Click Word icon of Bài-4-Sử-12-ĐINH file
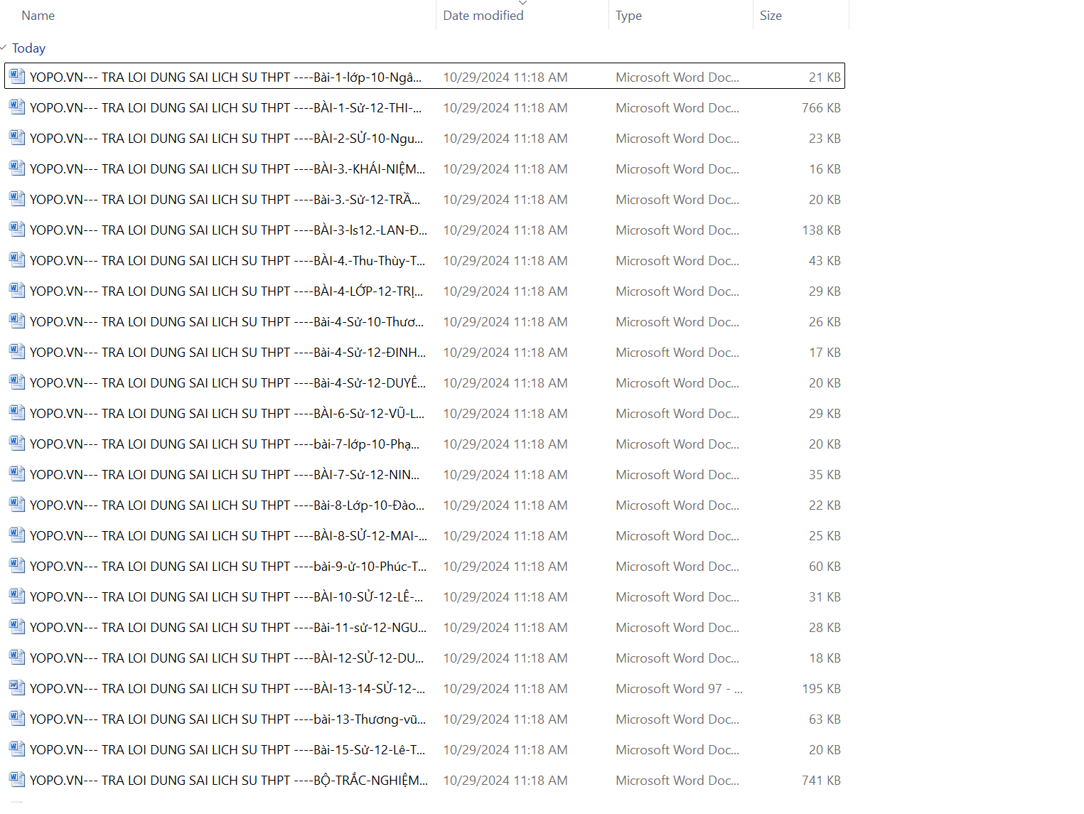 (17, 352)
